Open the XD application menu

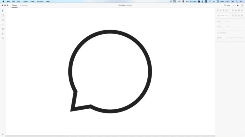tap(8, 1)
